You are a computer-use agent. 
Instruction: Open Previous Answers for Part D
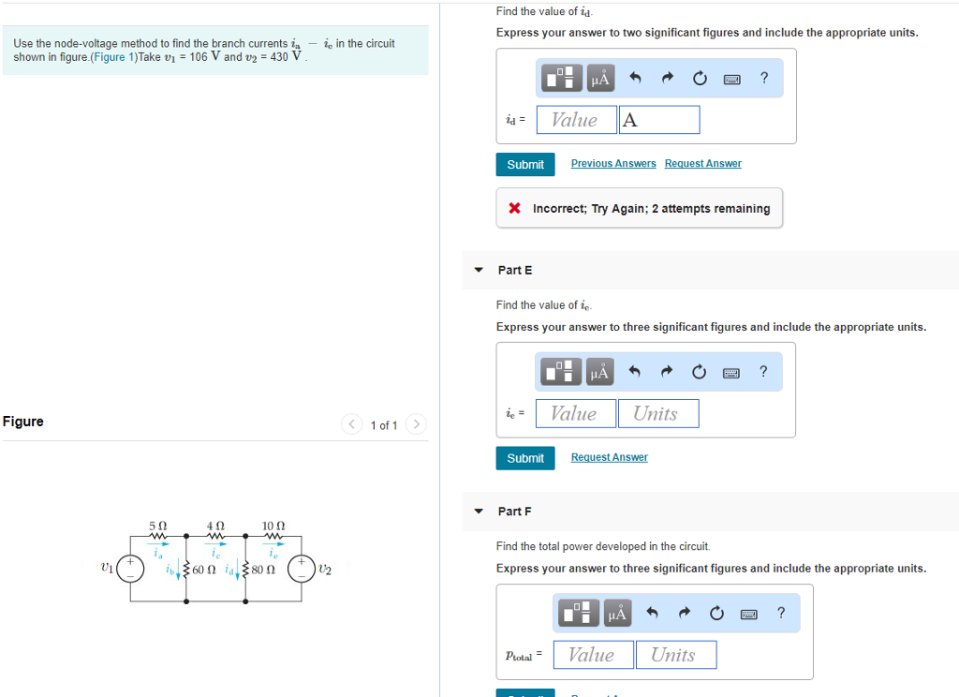point(613,163)
